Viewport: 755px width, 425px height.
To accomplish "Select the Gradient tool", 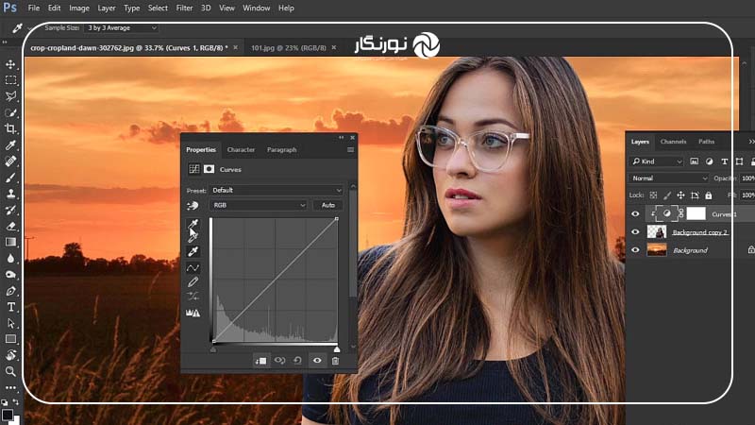I will pos(10,243).
